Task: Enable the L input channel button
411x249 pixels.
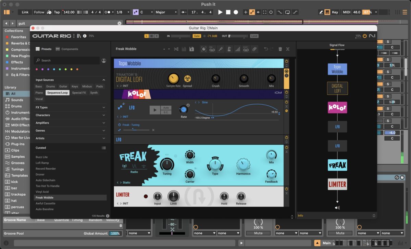Action: point(147,36)
